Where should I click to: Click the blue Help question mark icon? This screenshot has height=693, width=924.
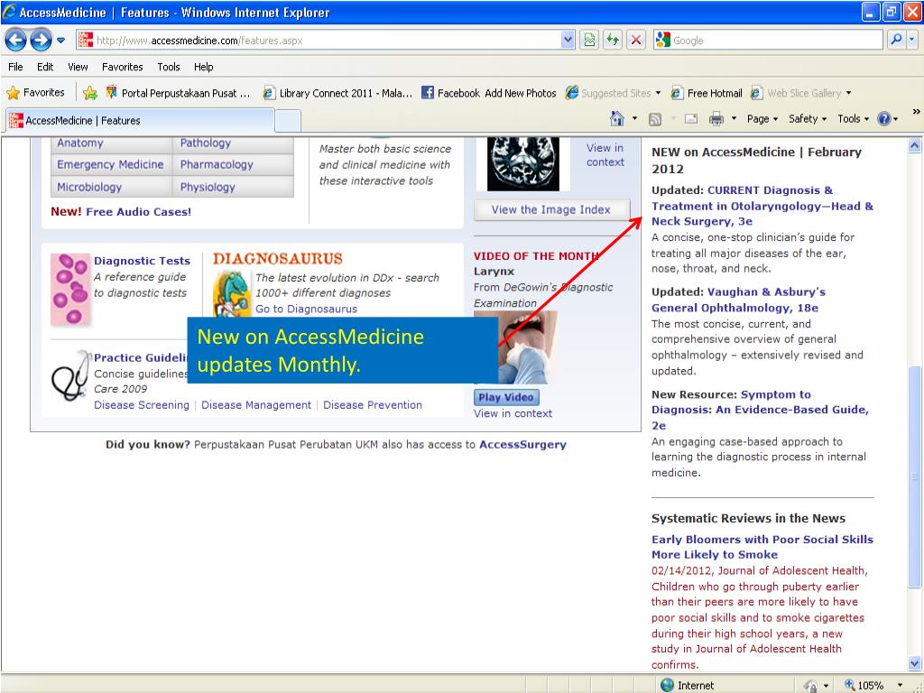pyautogui.click(x=884, y=119)
